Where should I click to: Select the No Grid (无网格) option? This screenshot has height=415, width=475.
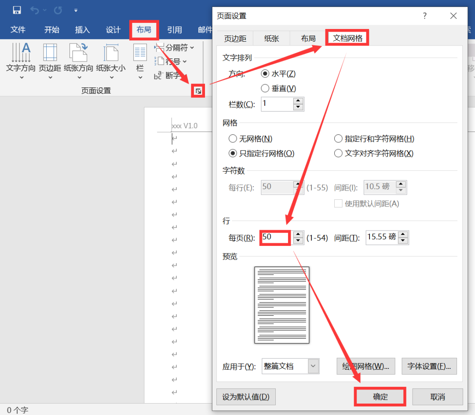[x=233, y=139]
